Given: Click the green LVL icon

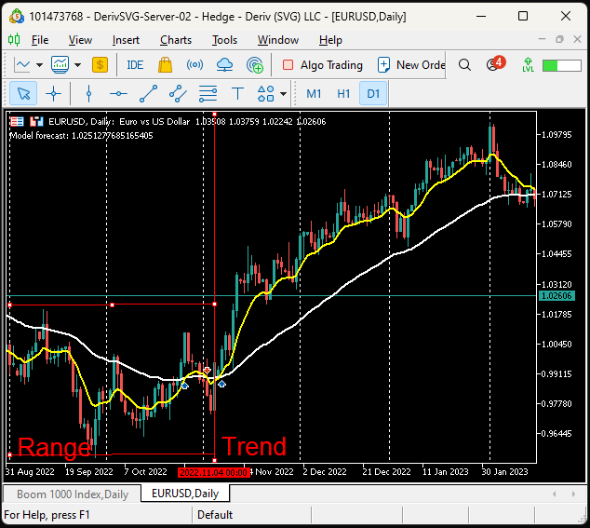Looking at the screenshot, I should pyautogui.click(x=528, y=65).
